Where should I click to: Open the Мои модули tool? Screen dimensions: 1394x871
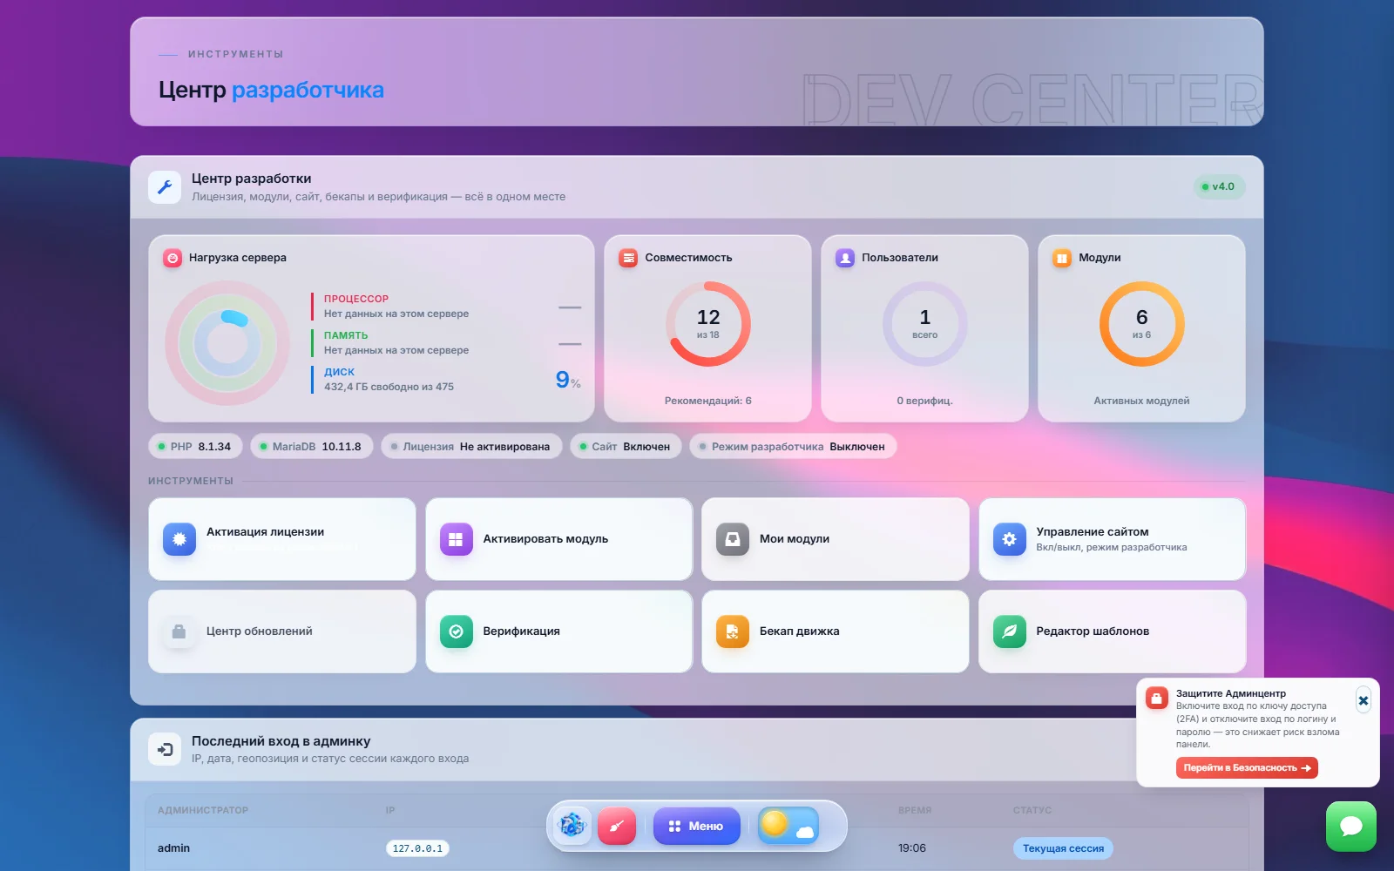point(836,539)
